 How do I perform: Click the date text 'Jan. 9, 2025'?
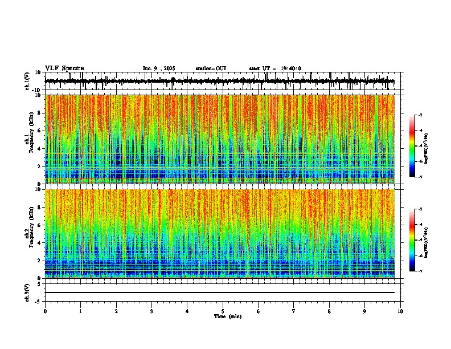point(159,68)
